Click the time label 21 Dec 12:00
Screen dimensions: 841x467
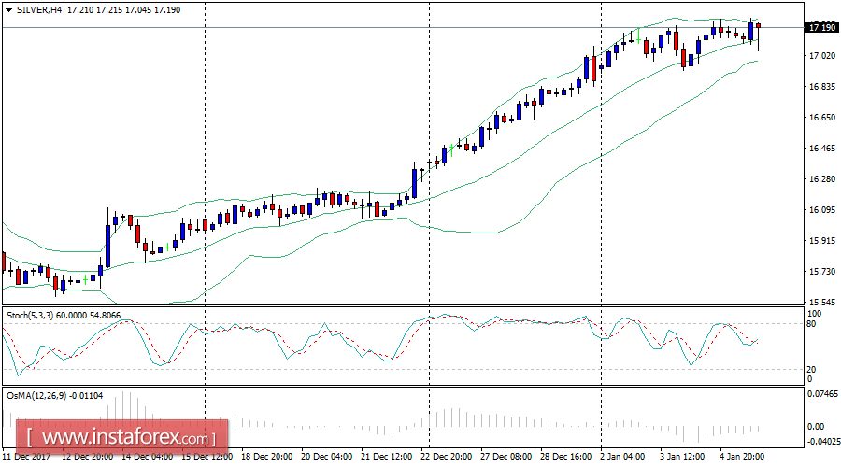pos(386,457)
